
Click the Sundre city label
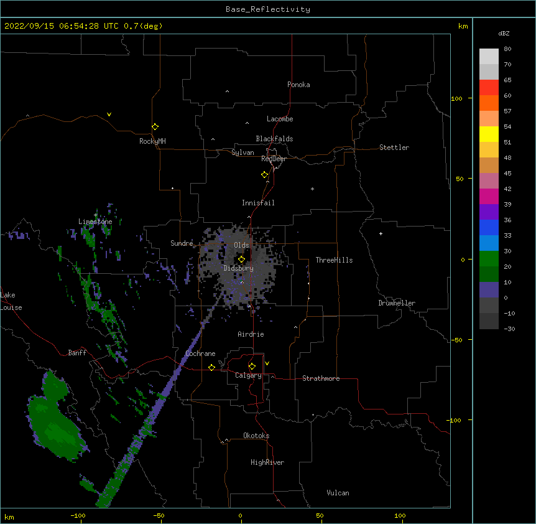pyautogui.click(x=182, y=243)
